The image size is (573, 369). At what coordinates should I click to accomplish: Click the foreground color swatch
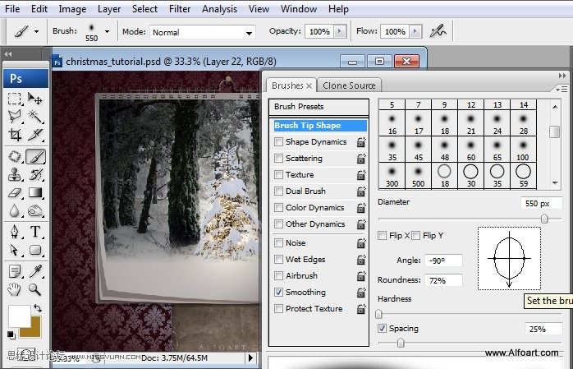(x=20, y=316)
